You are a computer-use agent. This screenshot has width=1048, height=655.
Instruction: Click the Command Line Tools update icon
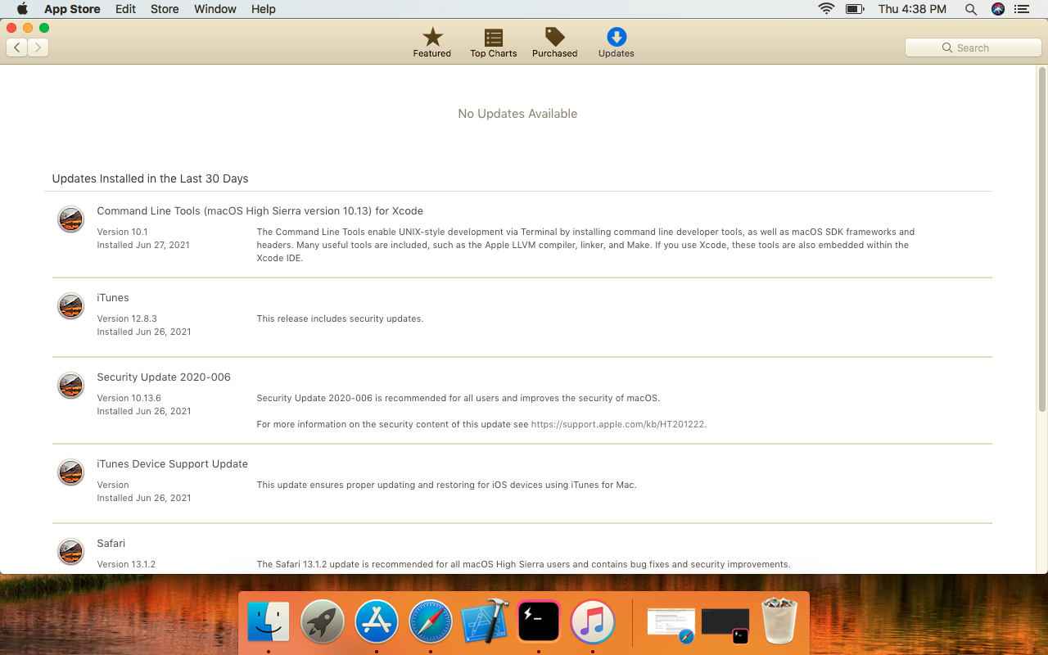pyautogui.click(x=71, y=219)
